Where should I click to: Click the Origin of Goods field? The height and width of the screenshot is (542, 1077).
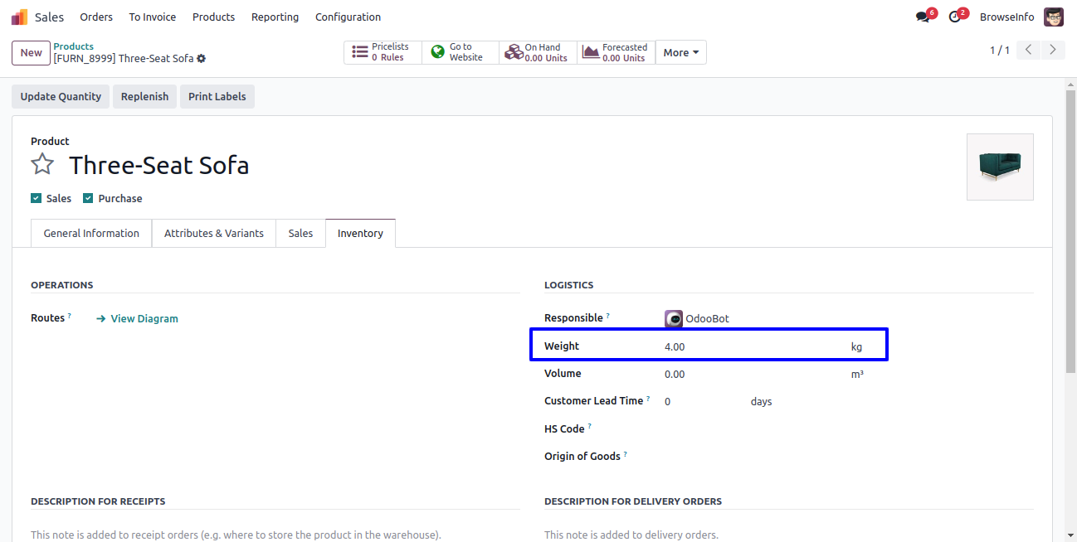point(849,456)
